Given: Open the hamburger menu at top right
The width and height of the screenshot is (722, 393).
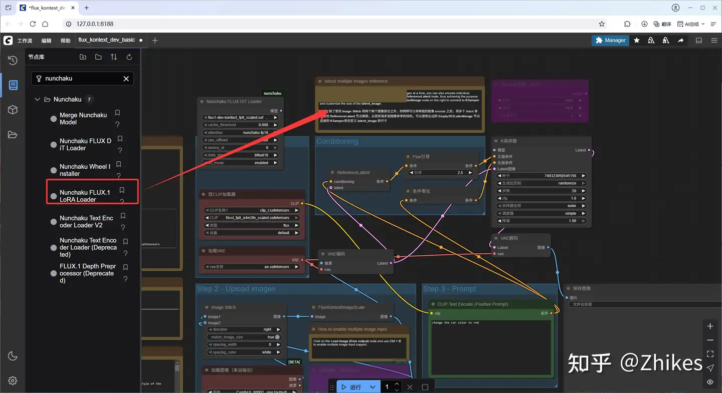Looking at the screenshot, I should tap(714, 41).
